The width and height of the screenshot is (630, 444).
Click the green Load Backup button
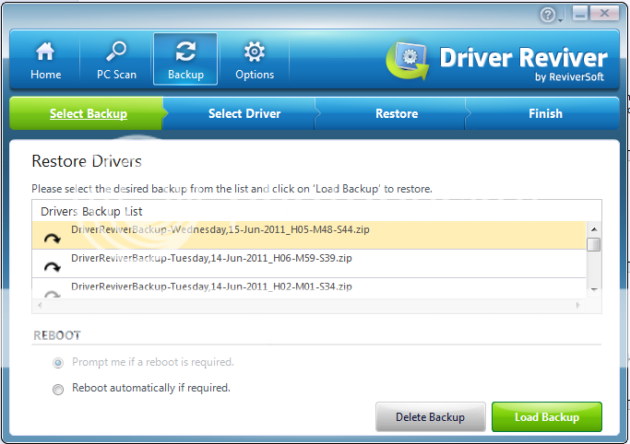pyautogui.click(x=547, y=416)
